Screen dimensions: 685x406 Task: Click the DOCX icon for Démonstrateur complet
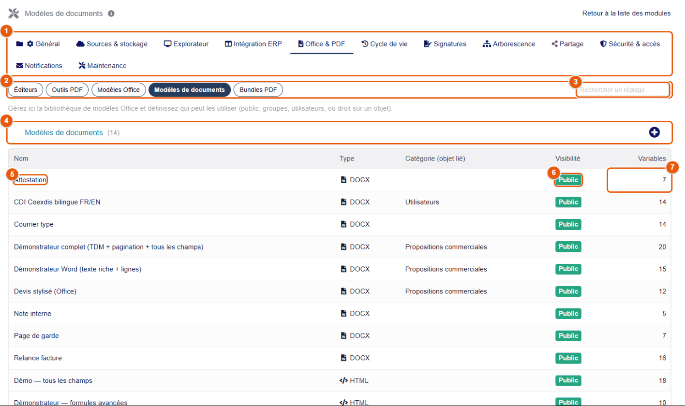click(x=343, y=247)
